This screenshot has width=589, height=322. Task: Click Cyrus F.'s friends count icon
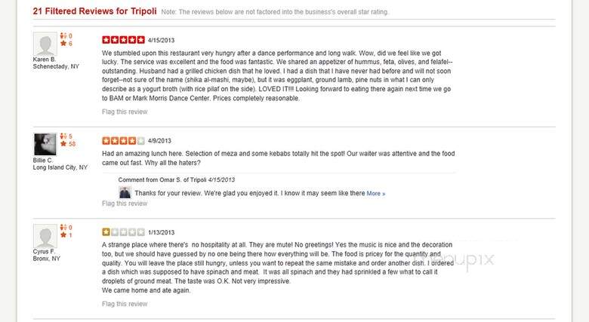pyautogui.click(x=63, y=228)
